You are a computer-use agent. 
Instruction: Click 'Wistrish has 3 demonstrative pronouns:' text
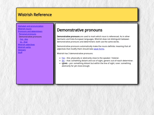[x=75, y=53]
